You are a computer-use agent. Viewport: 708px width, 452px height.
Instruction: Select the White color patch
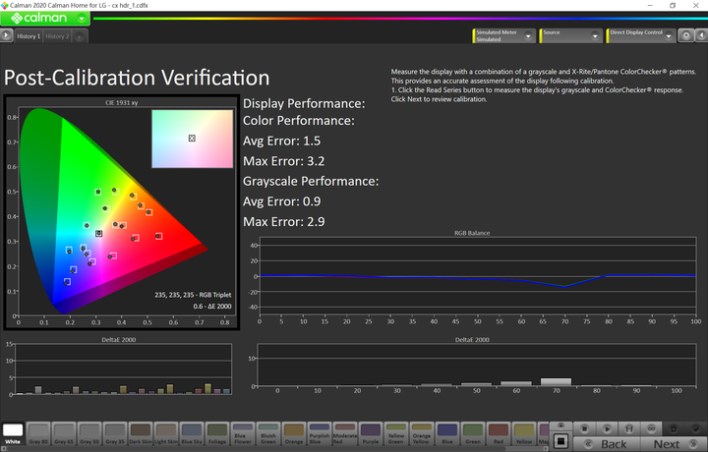(x=13, y=434)
